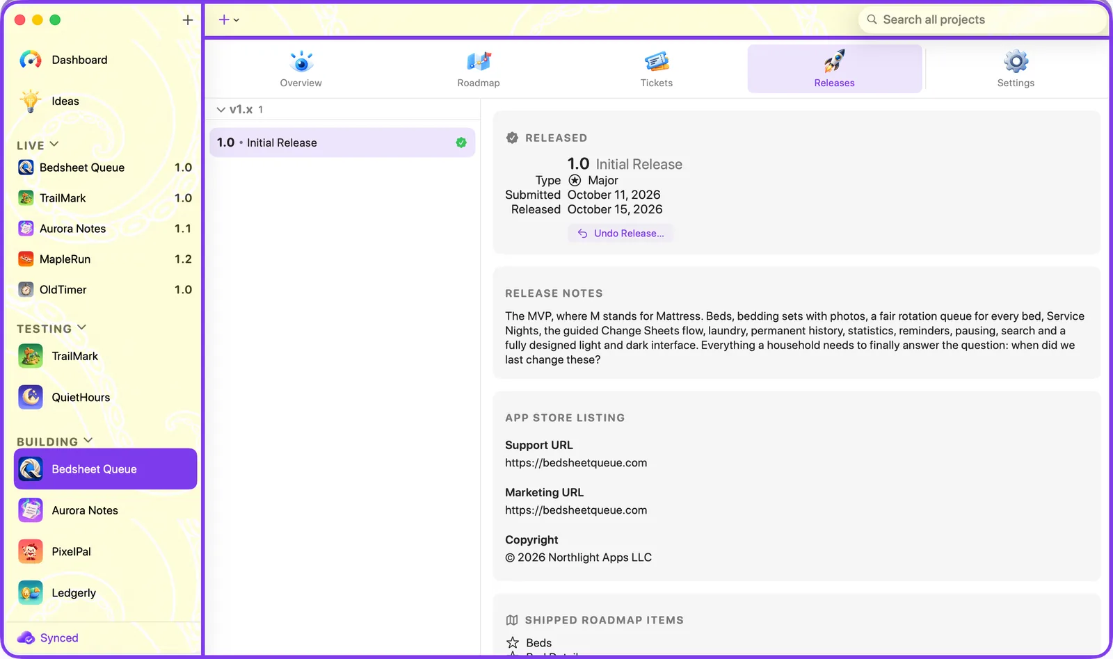Click the plus button in sidebar header

pos(188,20)
